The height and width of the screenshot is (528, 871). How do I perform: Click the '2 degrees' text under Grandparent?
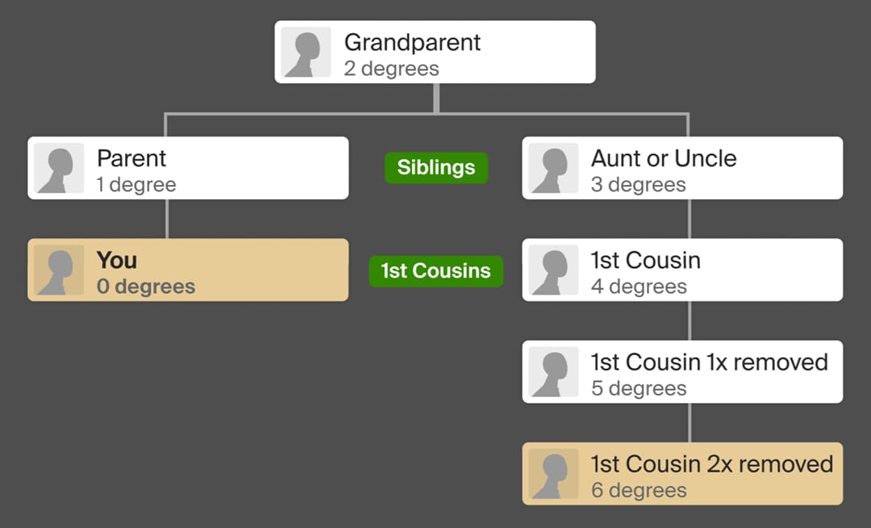point(392,69)
